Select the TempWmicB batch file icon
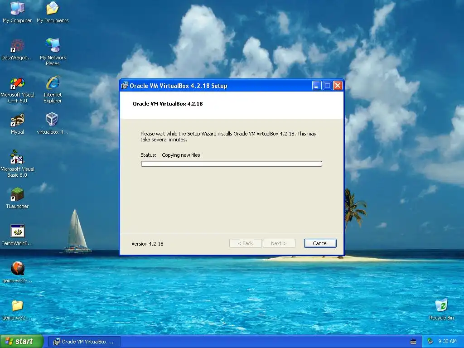The image size is (464, 348). (x=17, y=235)
